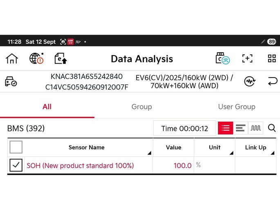Tap the vehicle selection car icon
This screenshot has width=280, height=210.
[x=11, y=82]
